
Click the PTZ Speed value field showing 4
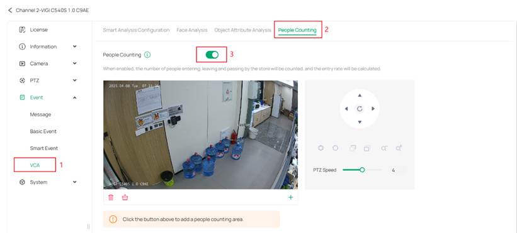(x=394, y=170)
